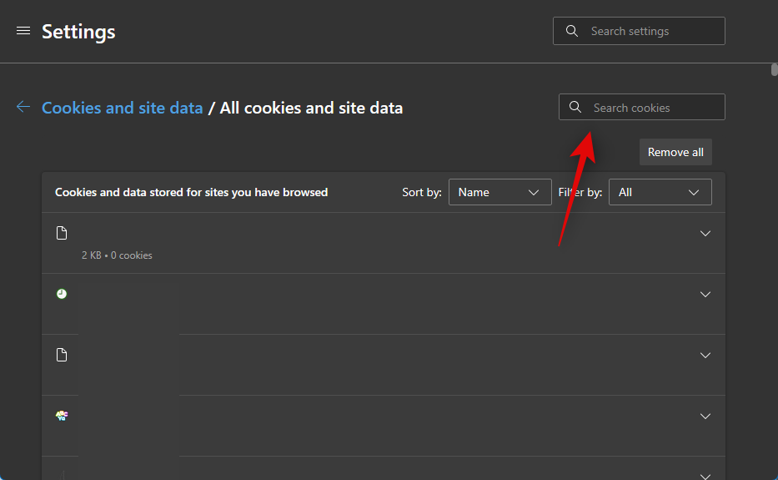Open the Filter by All dropdown

(660, 192)
